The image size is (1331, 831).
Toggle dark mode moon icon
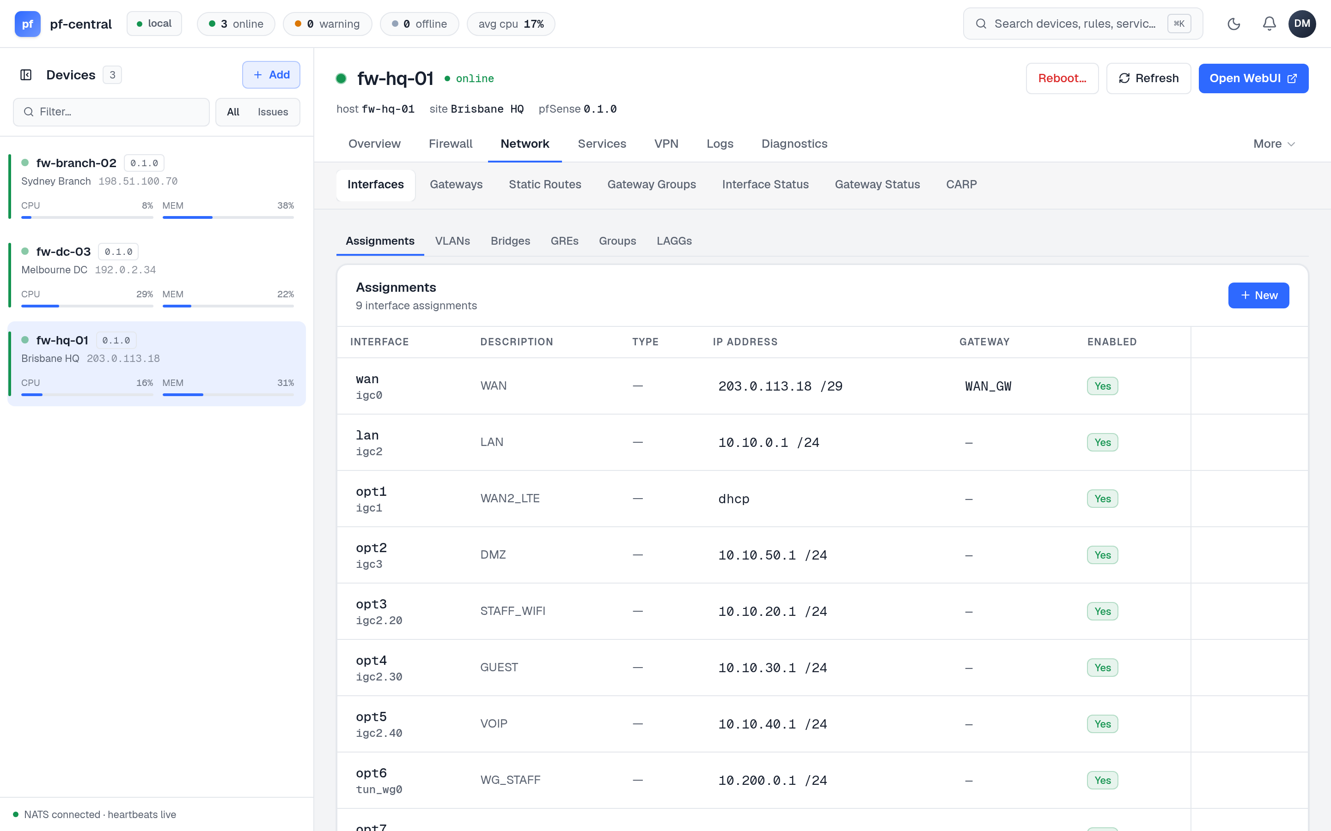(1233, 24)
